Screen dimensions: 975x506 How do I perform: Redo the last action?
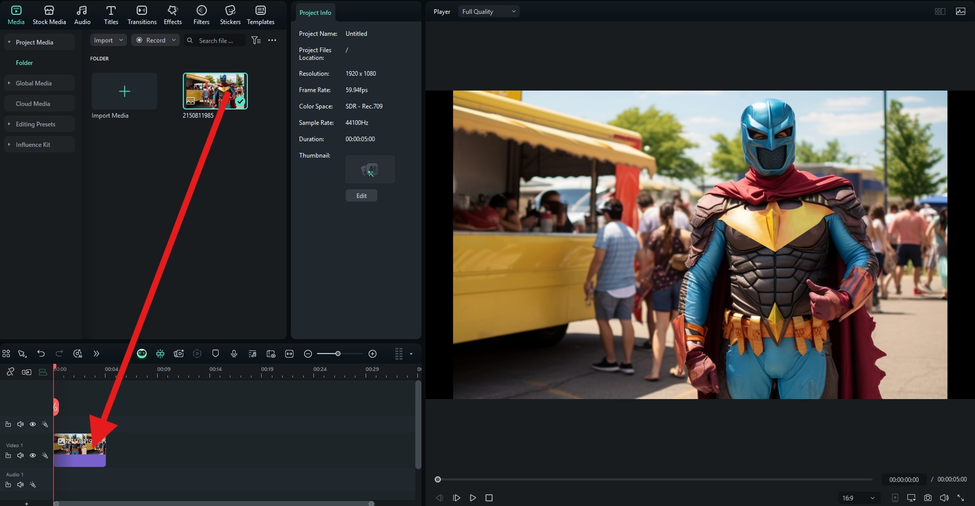click(59, 354)
